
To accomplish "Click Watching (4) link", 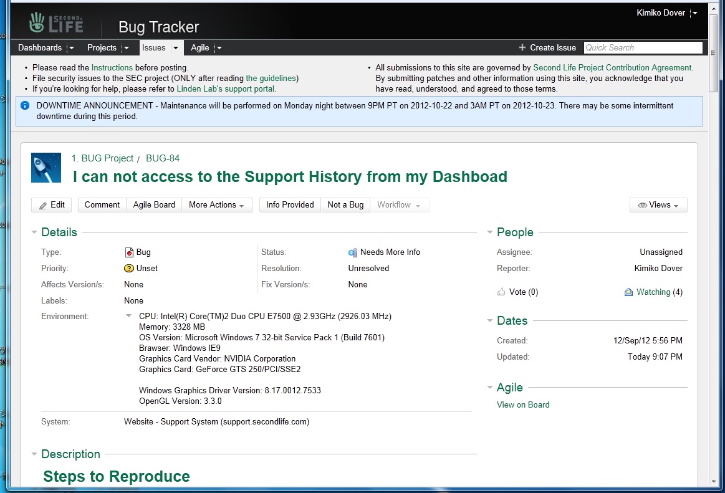I will (x=660, y=292).
